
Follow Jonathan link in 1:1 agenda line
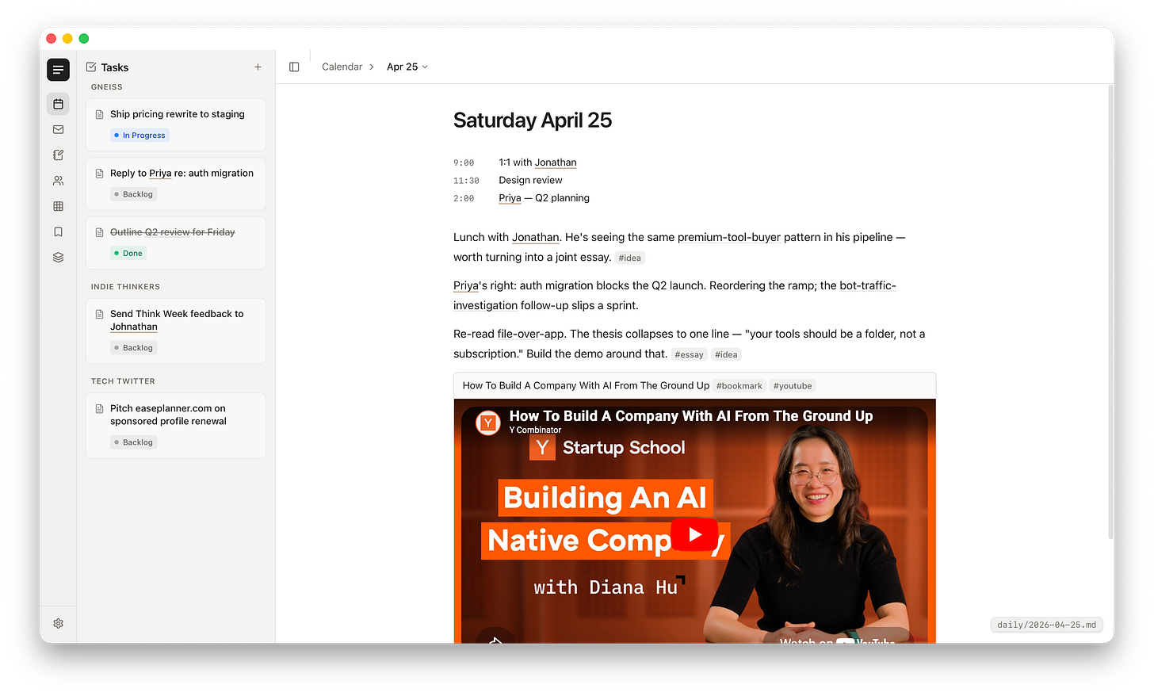[556, 163]
